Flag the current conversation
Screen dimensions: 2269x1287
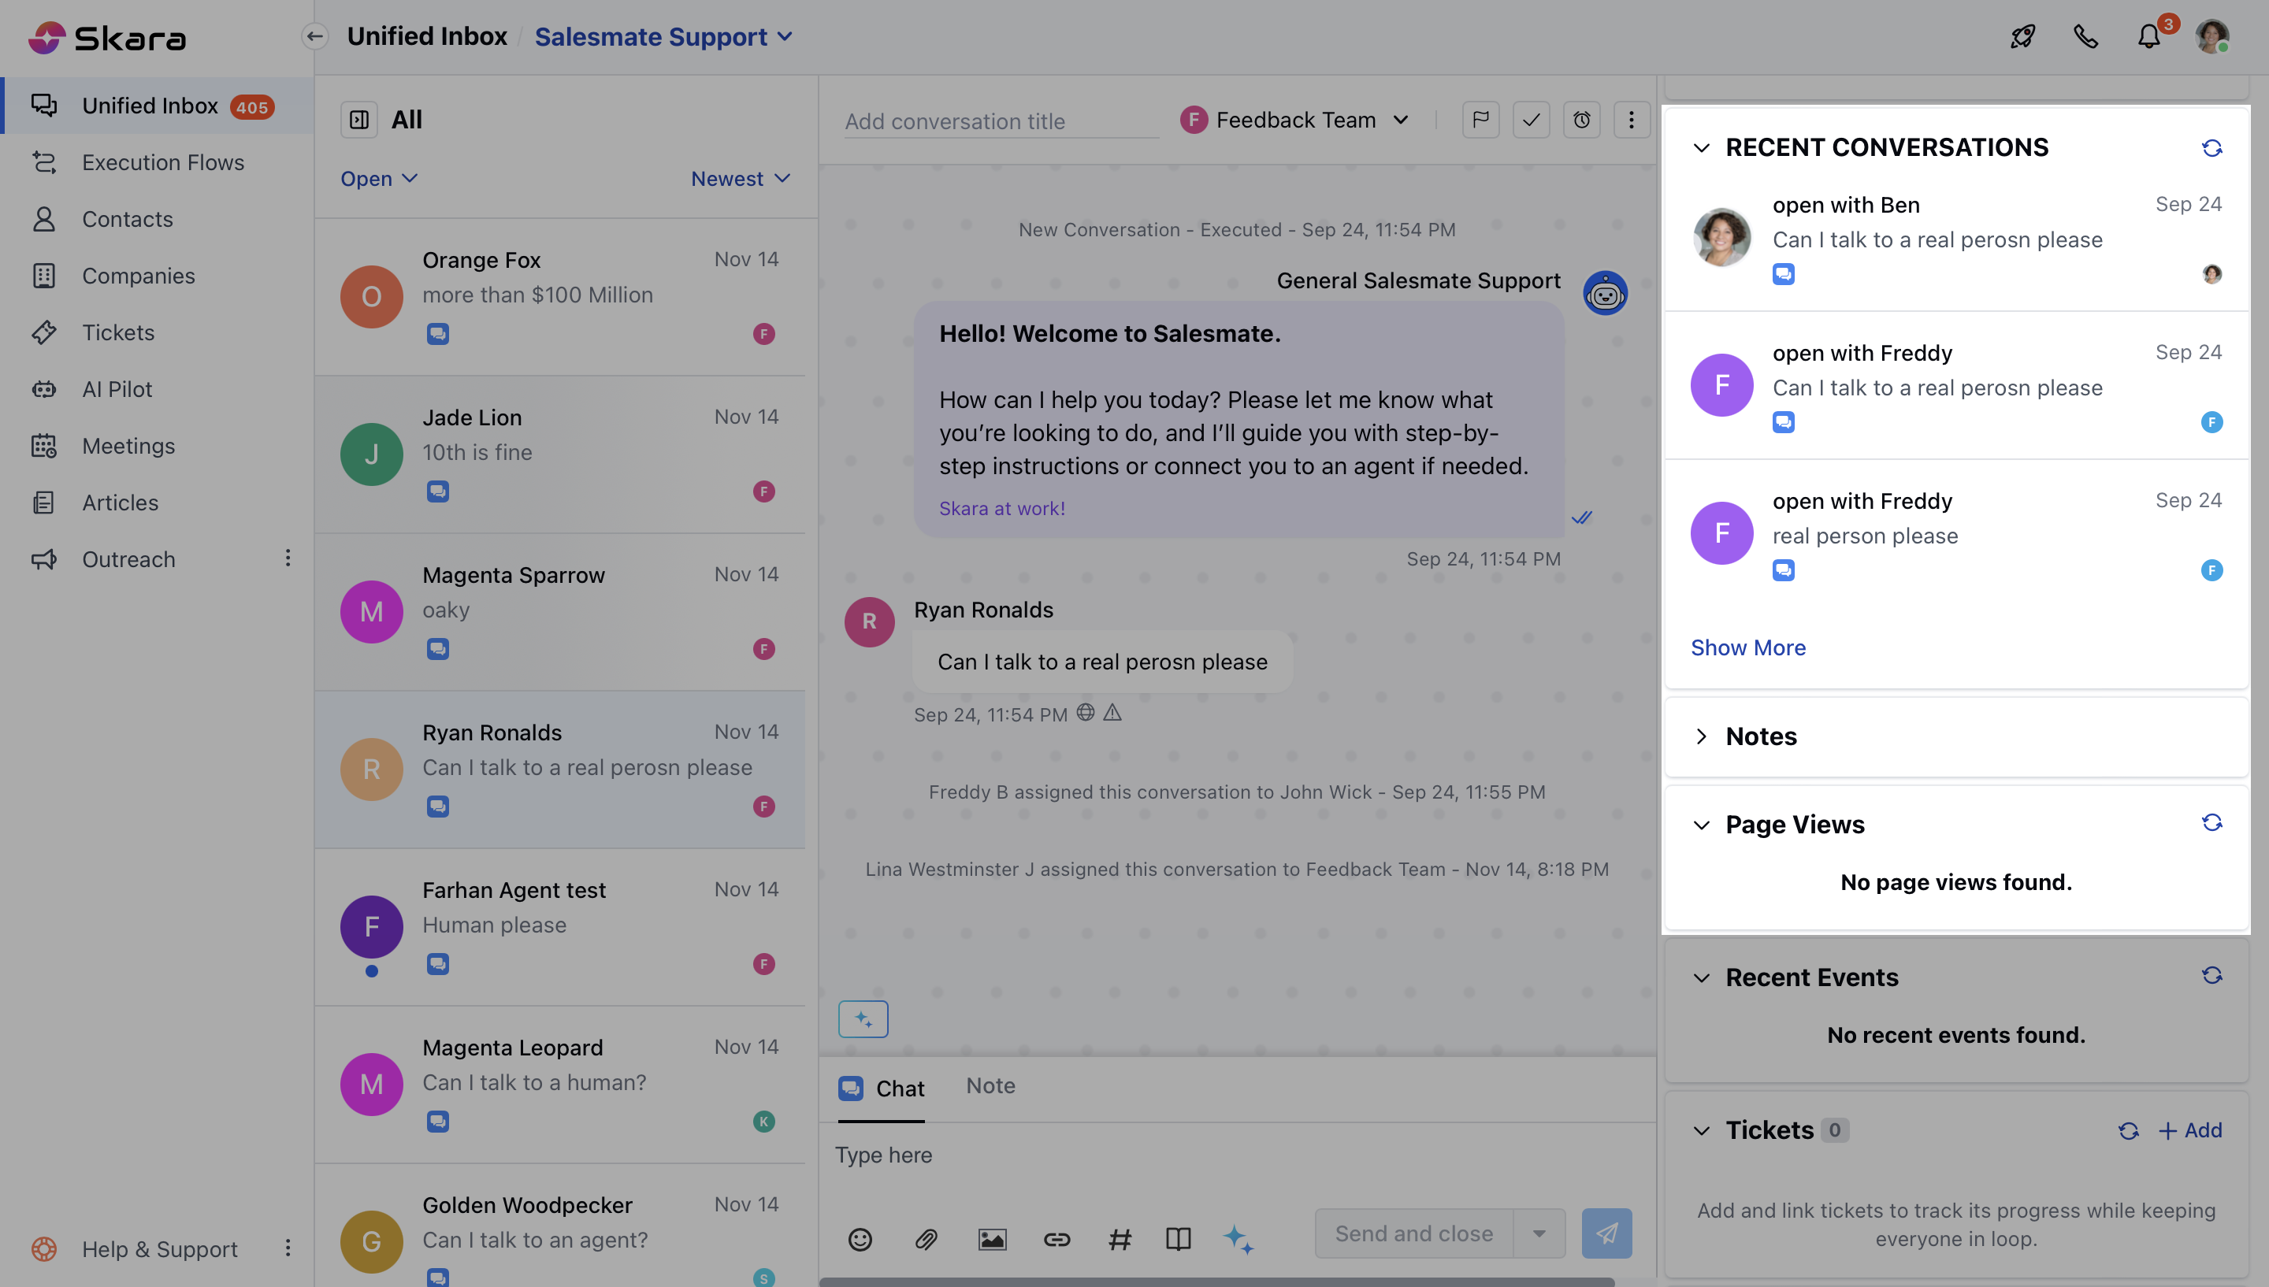point(1480,120)
